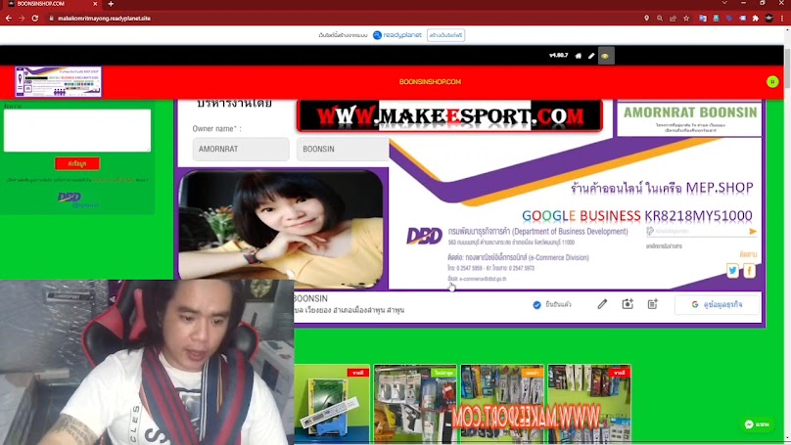Click the orange send arrow in banner
The width and height of the screenshot is (791, 445).
(752, 232)
